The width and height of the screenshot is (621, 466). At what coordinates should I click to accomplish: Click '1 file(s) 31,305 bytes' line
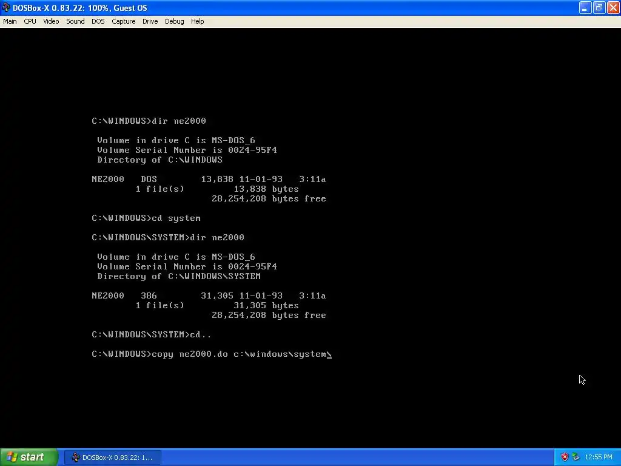(x=217, y=306)
